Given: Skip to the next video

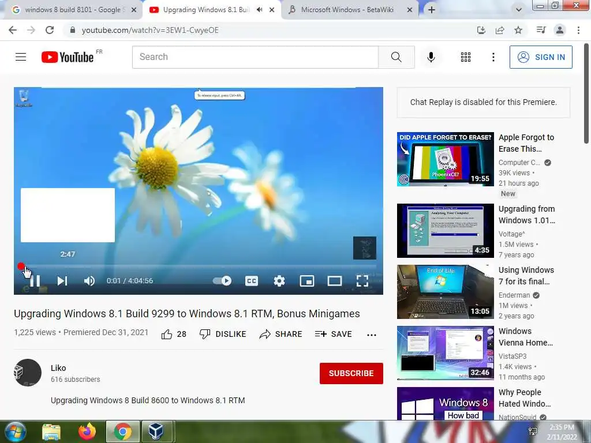Looking at the screenshot, I should coord(62,281).
